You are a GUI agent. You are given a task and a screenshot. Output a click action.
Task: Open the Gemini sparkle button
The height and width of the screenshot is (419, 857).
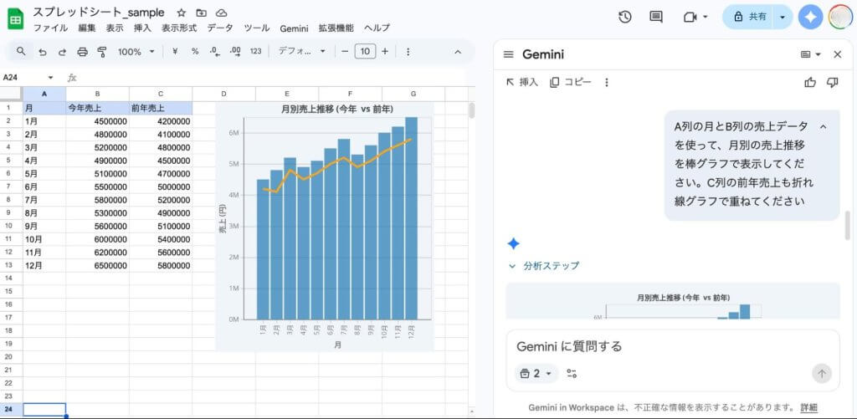click(810, 17)
